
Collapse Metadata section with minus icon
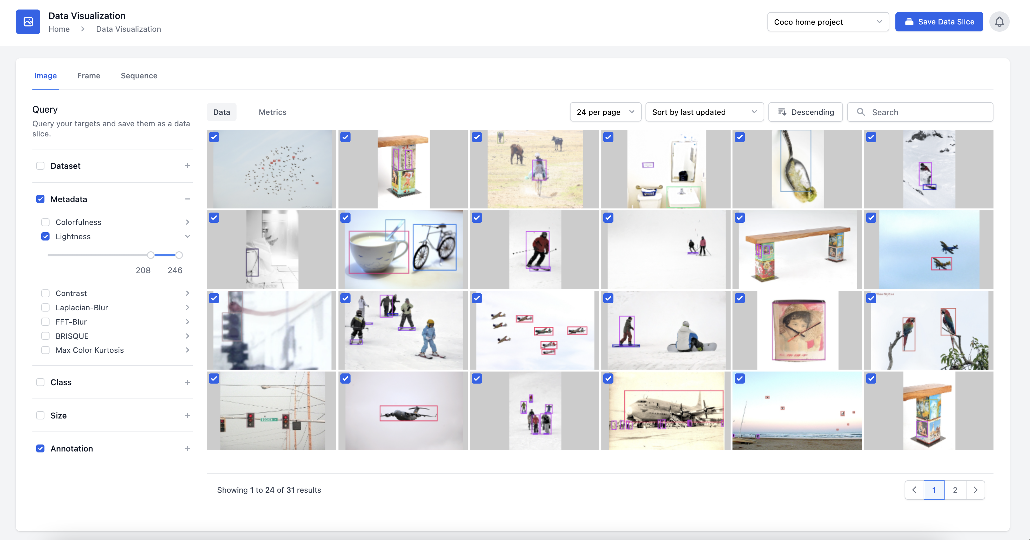187,199
